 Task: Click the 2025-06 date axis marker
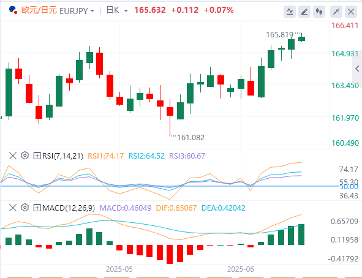(x=241, y=269)
